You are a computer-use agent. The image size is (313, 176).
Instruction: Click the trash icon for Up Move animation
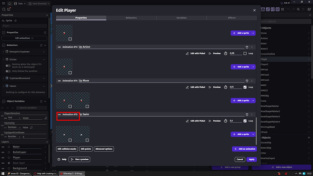click(247, 81)
